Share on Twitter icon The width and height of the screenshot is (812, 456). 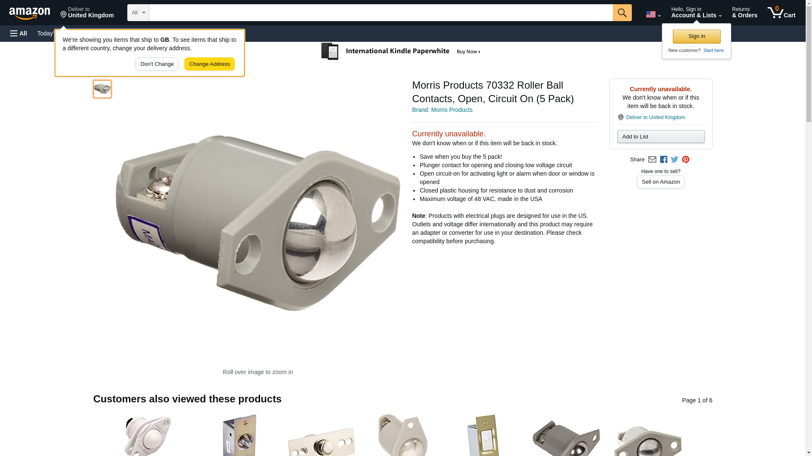675,160
